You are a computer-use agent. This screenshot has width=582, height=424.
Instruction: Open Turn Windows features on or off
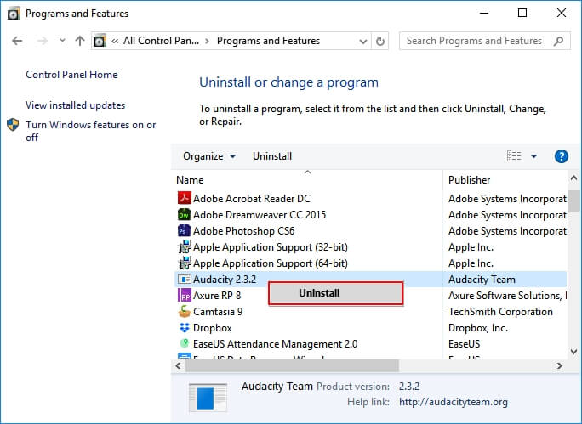90,131
